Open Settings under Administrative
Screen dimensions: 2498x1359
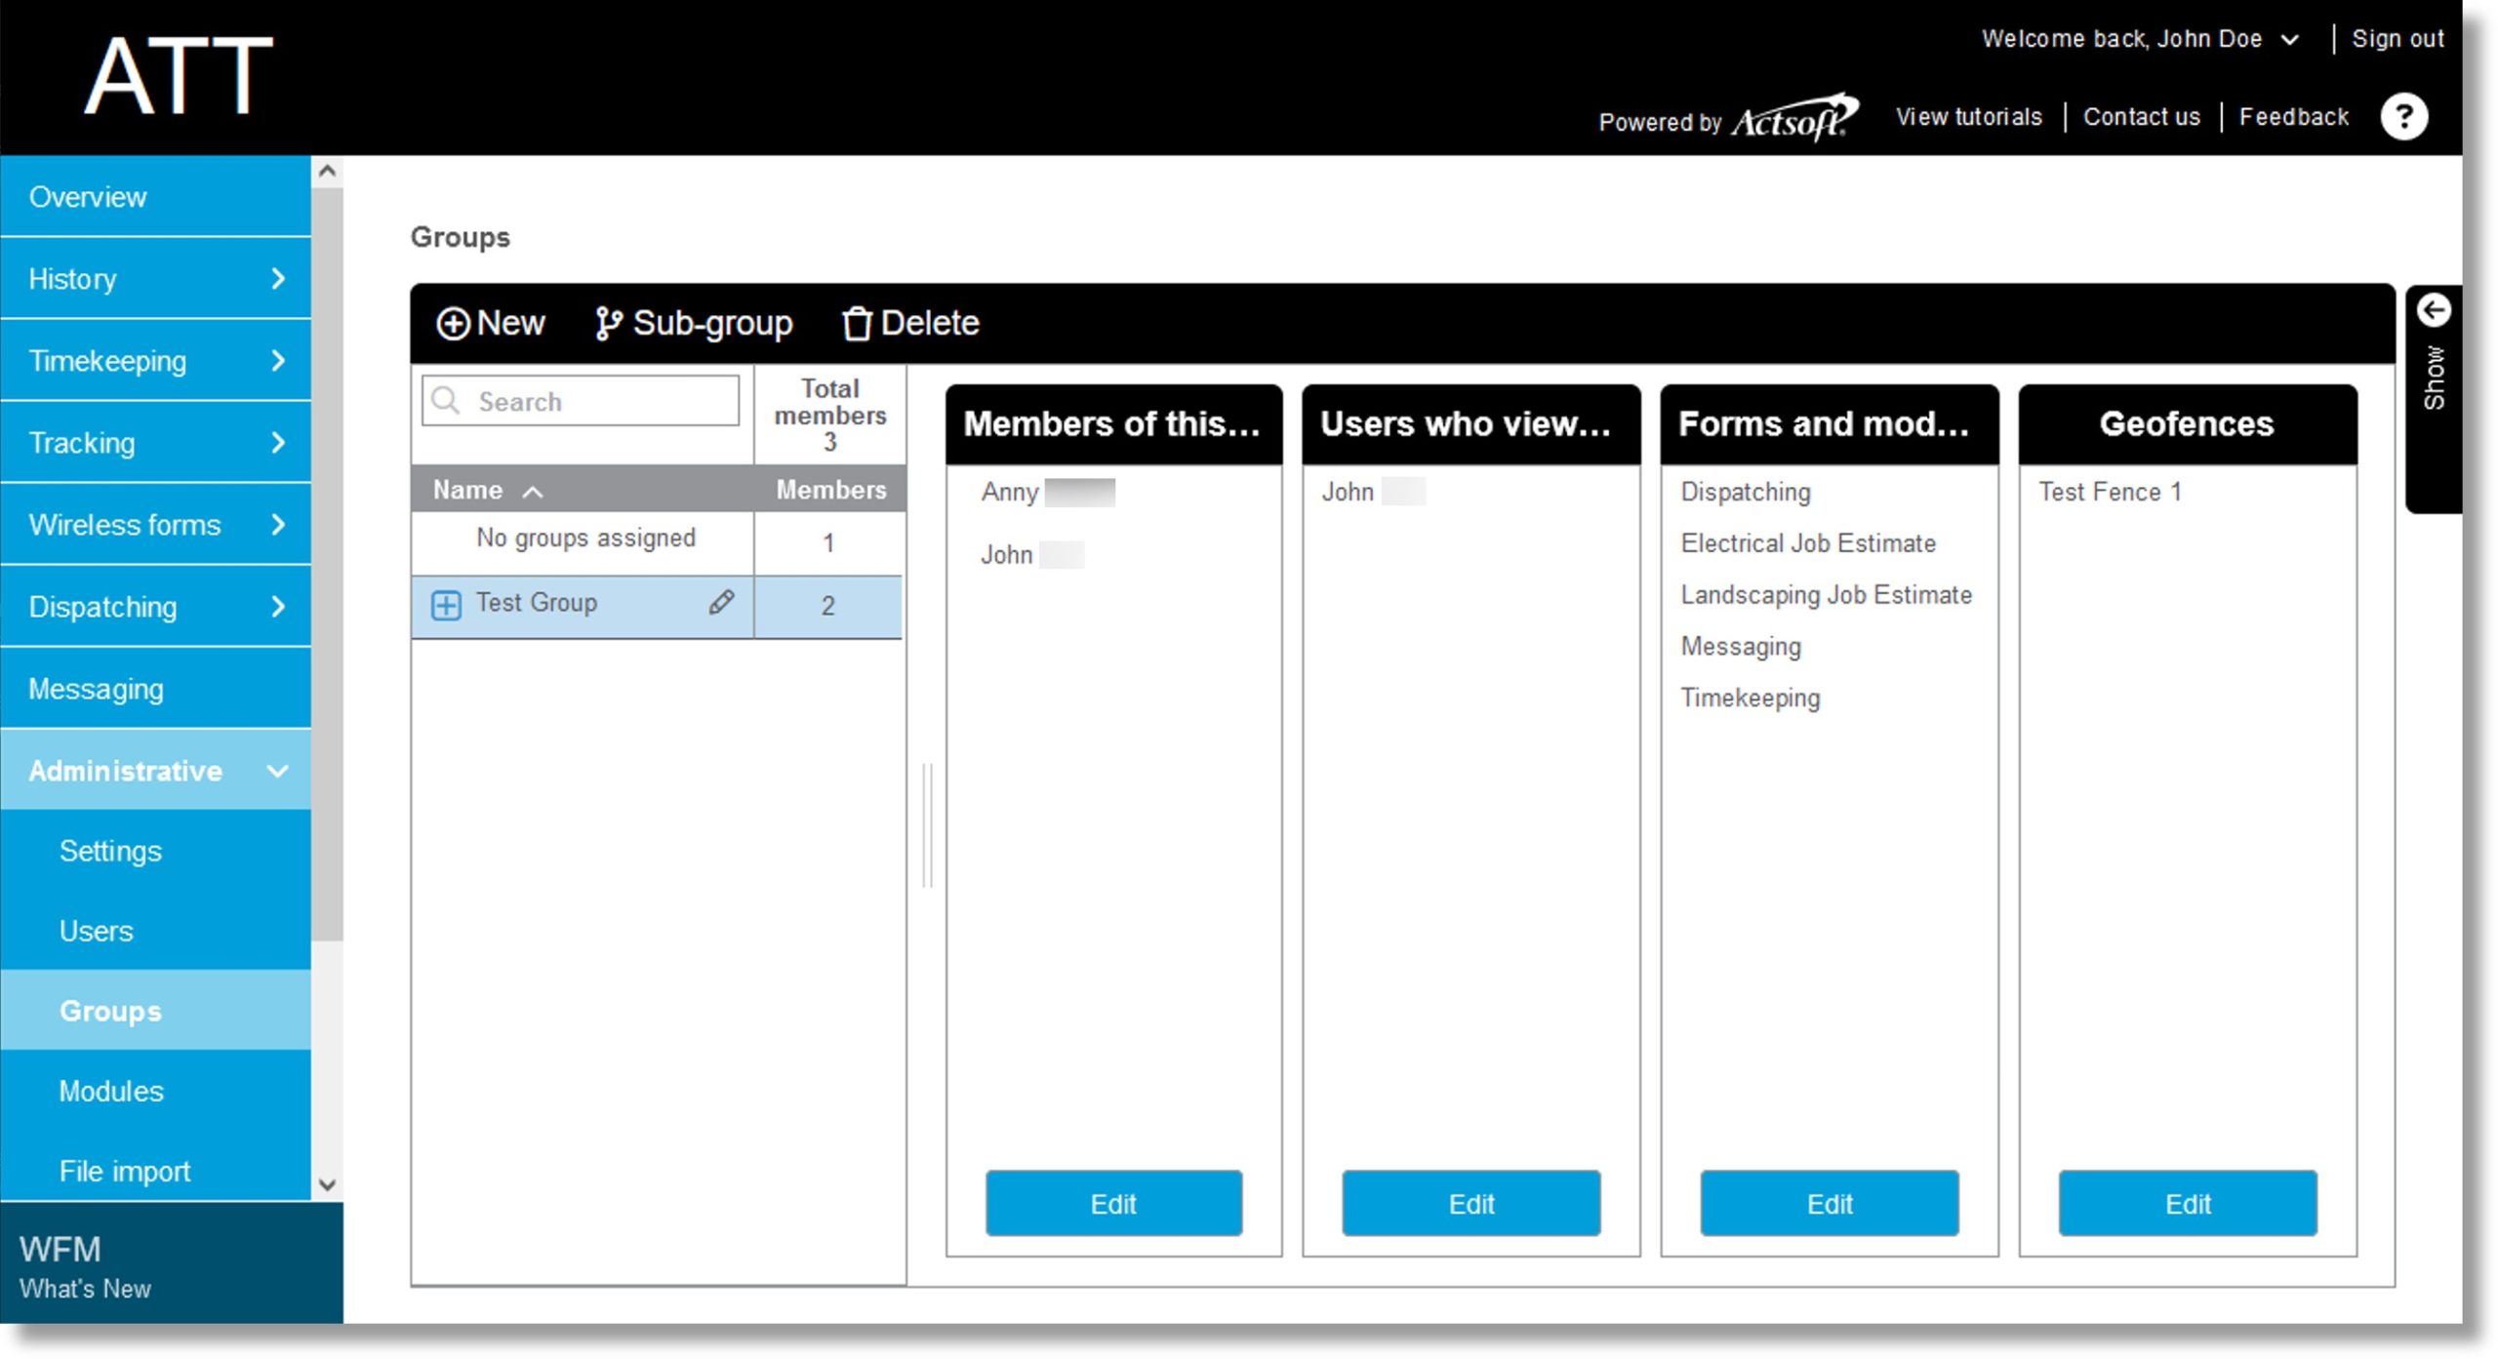(156, 851)
